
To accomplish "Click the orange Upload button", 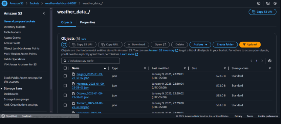I will click(x=250, y=44).
